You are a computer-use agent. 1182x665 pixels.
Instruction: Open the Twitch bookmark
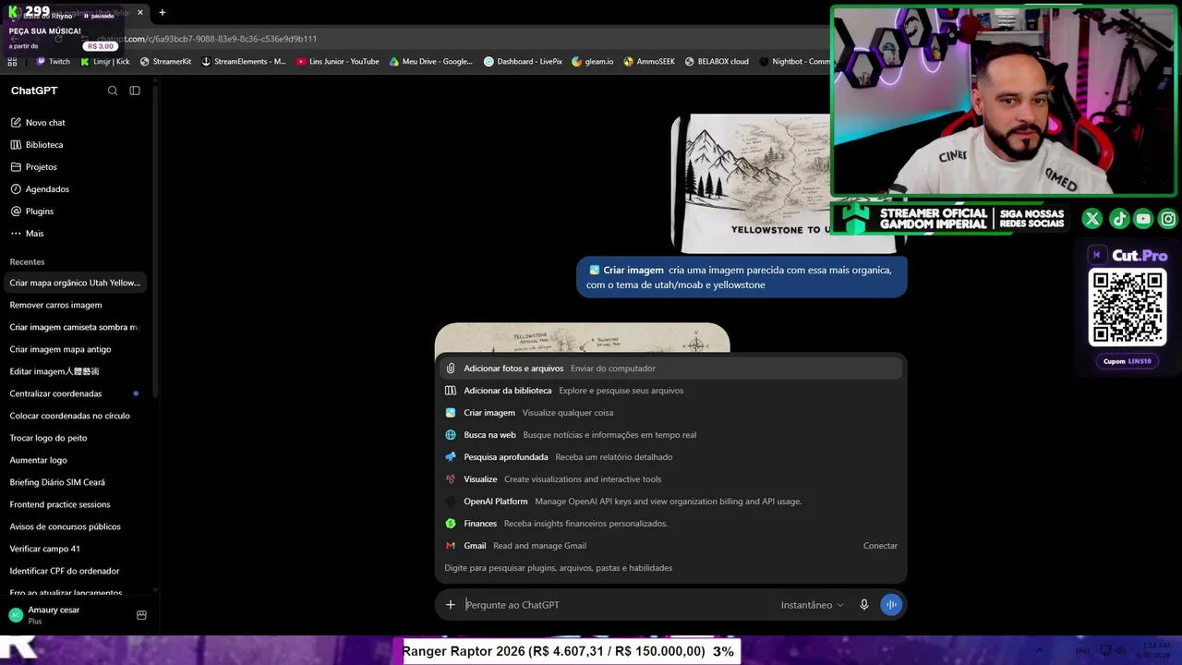point(53,62)
